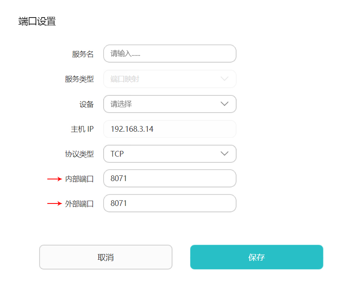The width and height of the screenshot is (341, 292).
Task: Click the chevron arrow in 协议类型 field
Action: (x=224, y=154)
